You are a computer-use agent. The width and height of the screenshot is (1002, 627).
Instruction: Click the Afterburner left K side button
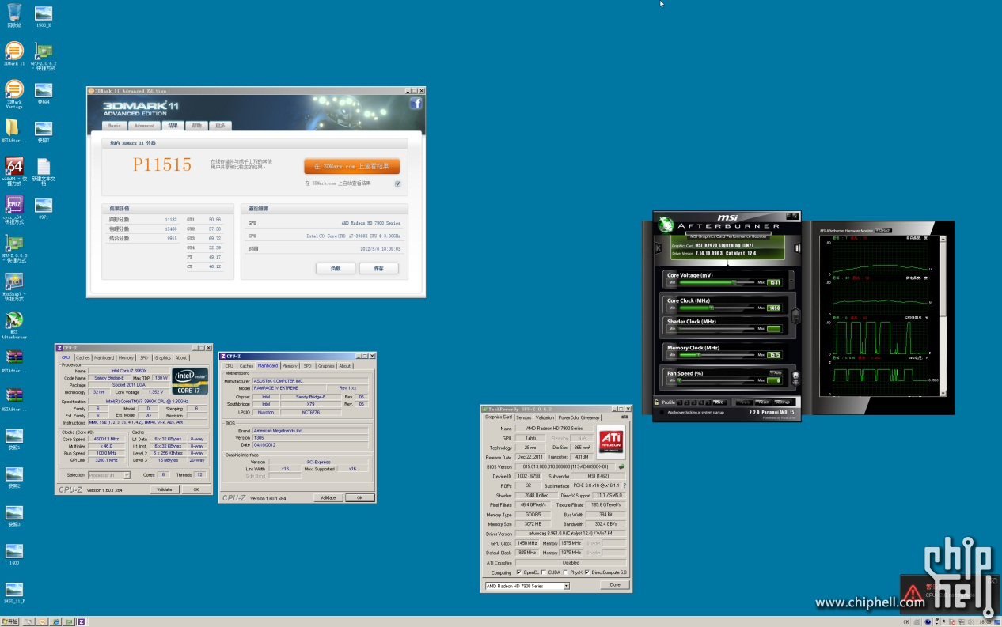coord(657,247)
